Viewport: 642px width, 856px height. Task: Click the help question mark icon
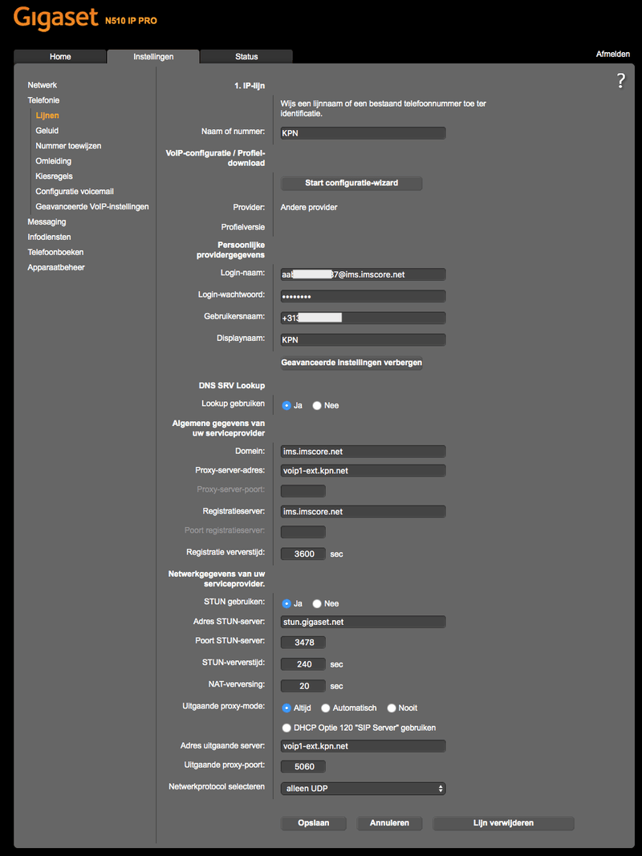(x=620, y=80)
